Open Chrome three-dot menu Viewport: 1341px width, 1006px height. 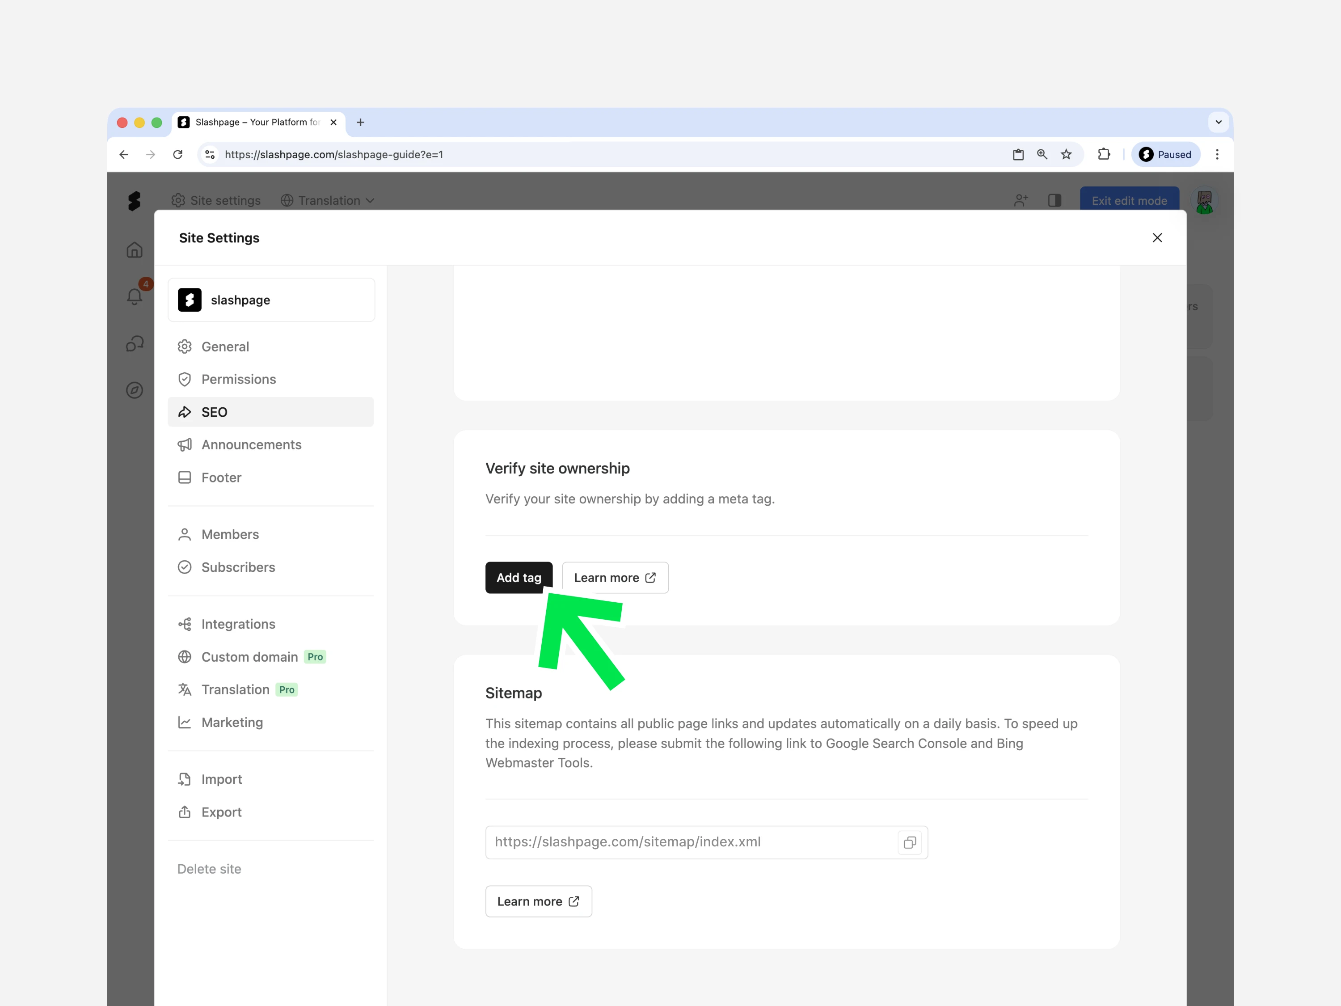[x=1217, y=155]
